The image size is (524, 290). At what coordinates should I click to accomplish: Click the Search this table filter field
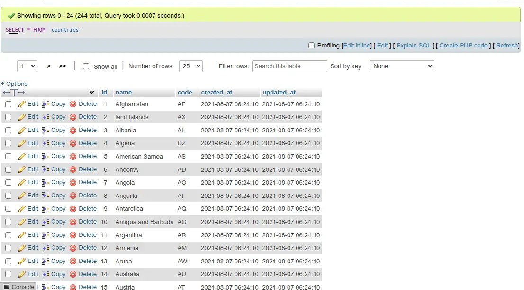coord(289,66)
